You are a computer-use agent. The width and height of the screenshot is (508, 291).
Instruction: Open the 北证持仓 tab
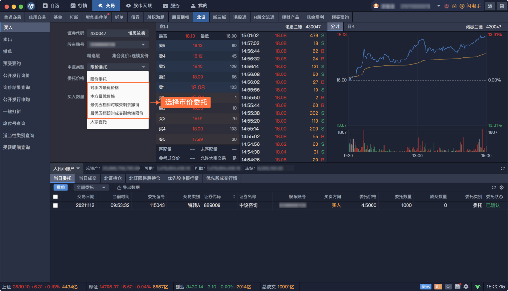pyautogui.click(x=113, y=178)
